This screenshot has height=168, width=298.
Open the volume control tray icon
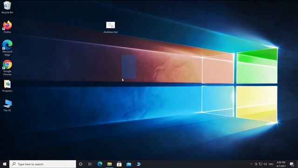point(265,164)
